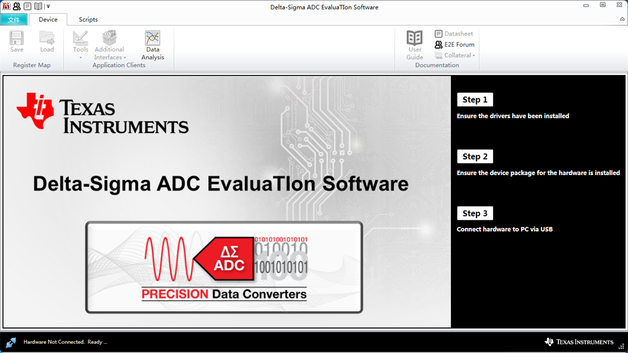Close the Delta-Sigma ADC software window
This screenshot has width=628, height=353.
point(619,5)
